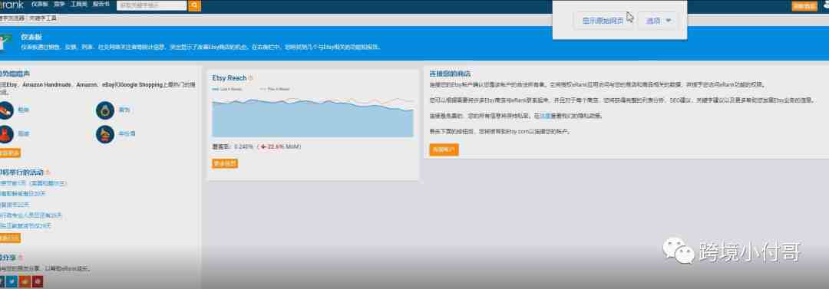Screen dimensions: 829x289
Task: Click the Etsy Reach area chart
Action: coord(312,117)
